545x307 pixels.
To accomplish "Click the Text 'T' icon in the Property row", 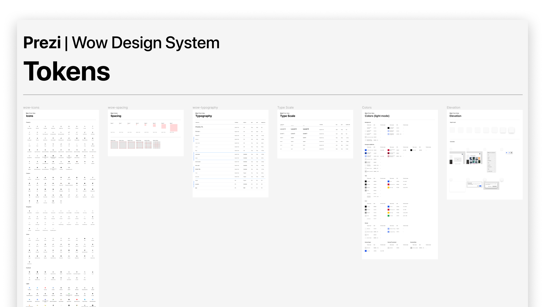I will (x=93, y=126).
